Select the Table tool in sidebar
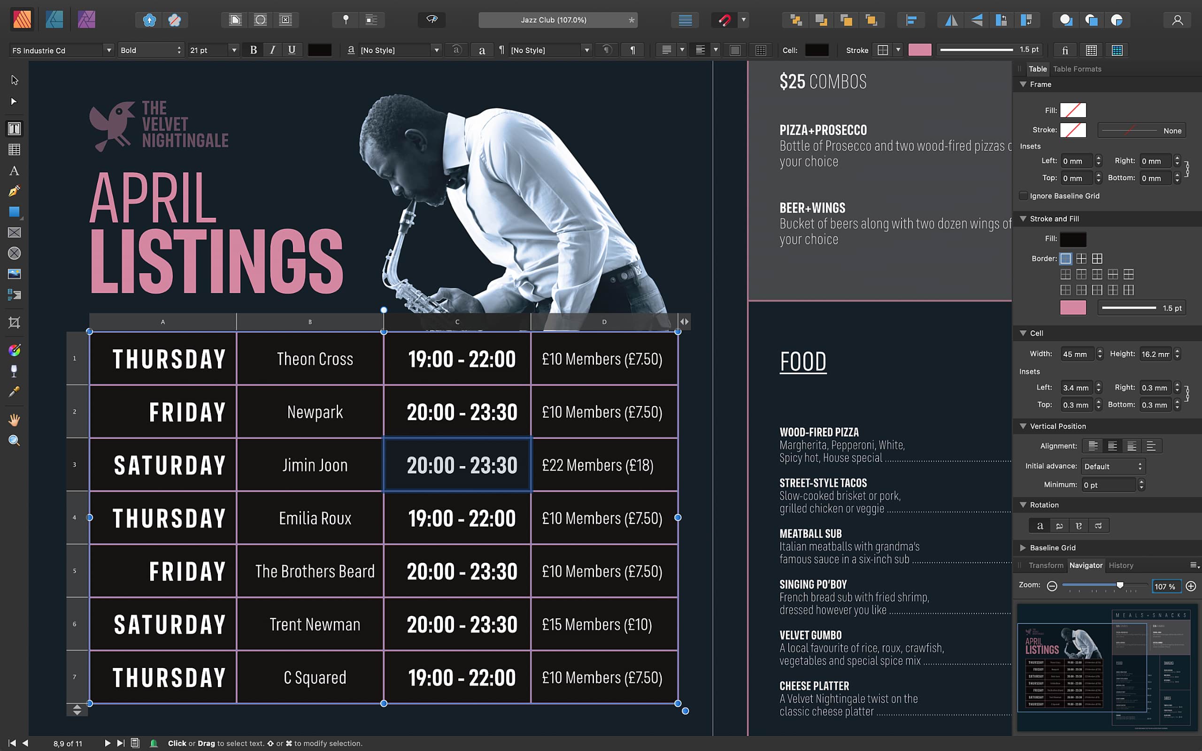Screen dimensions: 1202x751 click(x=15, y=150)
